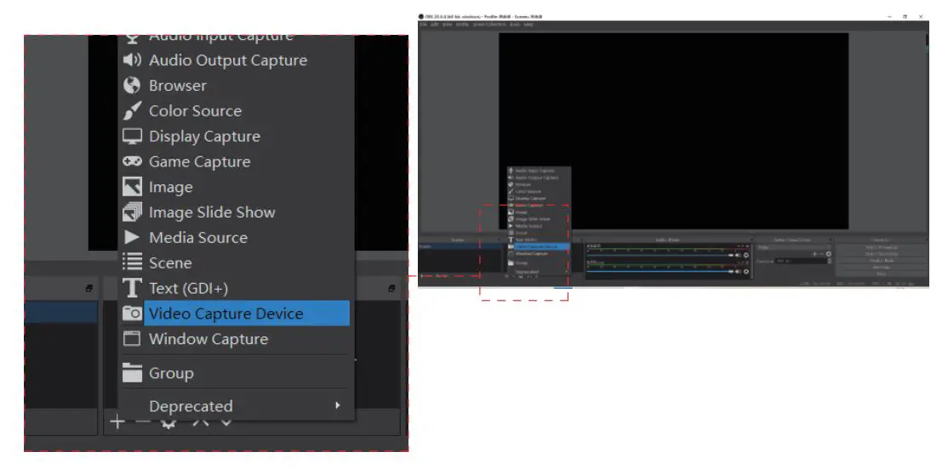The height and width of the screenshot is (469, 948).
Task: Click Start Recording in the Controls dock
Action: tap(881, 254)
